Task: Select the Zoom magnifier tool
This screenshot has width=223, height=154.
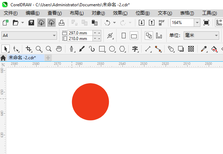Action: coord(39,49)
